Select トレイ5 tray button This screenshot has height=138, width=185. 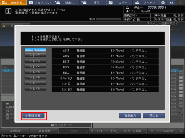coord(35,72)
